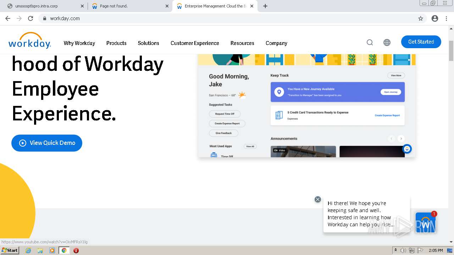
Task: Open Internet Explorer from the taskbar
Action: (x=28, y=250)
